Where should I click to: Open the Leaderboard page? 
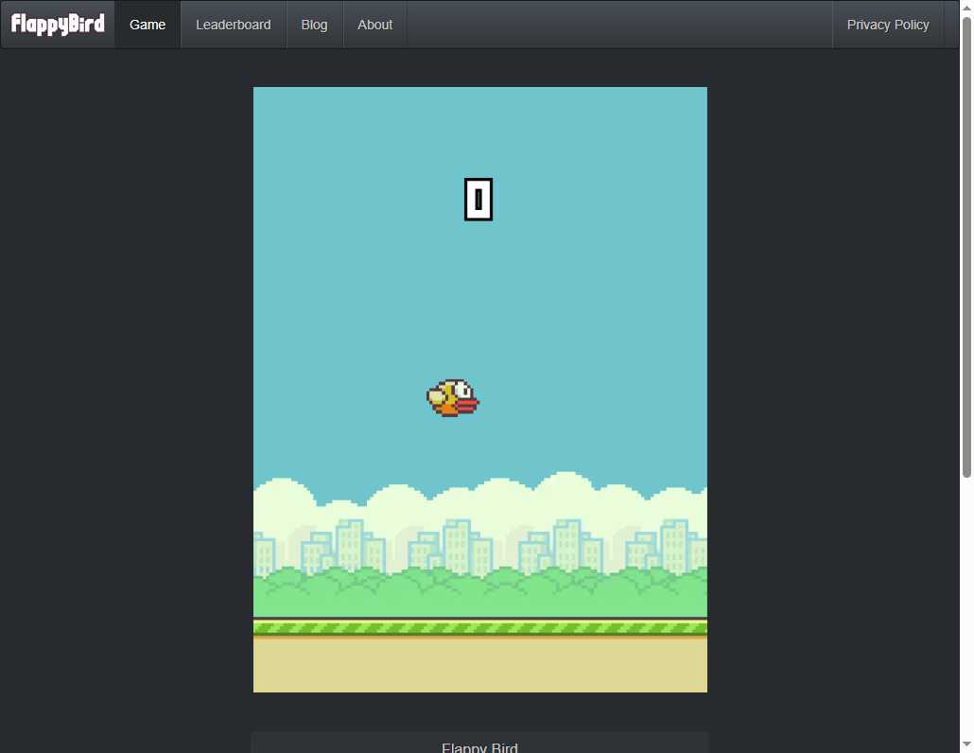pos(233,25)
